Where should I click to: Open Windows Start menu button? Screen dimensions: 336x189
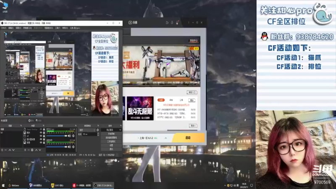tap(3, 185)
